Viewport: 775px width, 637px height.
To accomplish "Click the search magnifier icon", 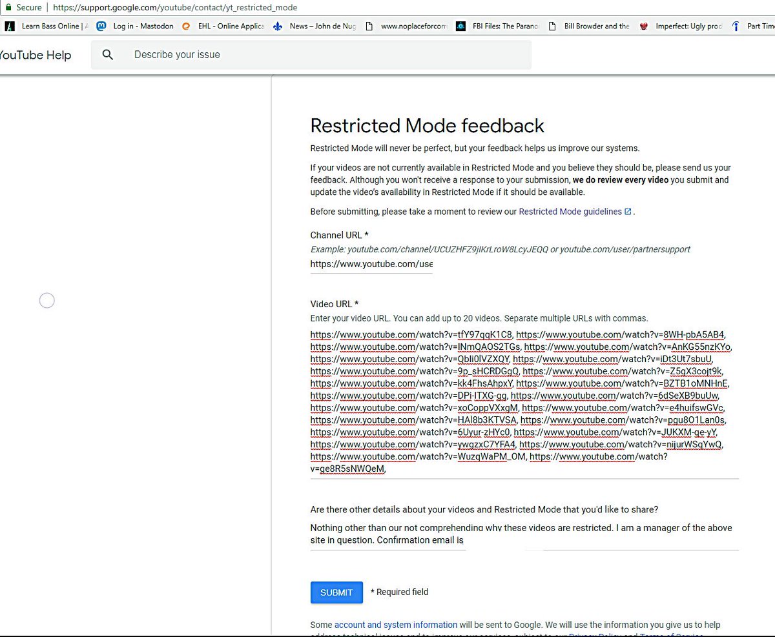I will 108,55.
